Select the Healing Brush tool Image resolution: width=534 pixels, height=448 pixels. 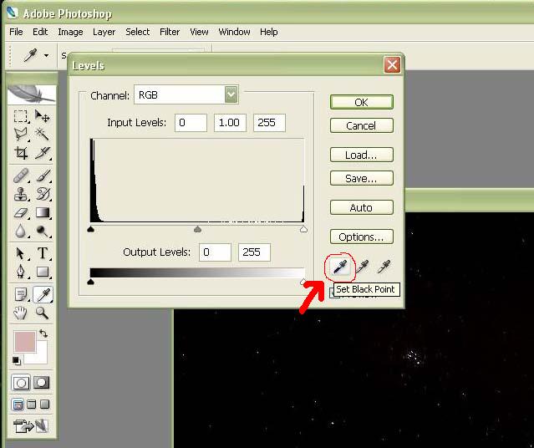[x=21, y=176]
